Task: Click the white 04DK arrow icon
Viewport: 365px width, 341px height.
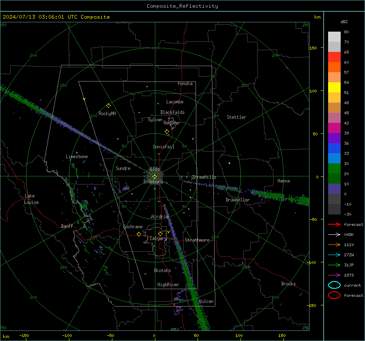Action: coord(334,234)
